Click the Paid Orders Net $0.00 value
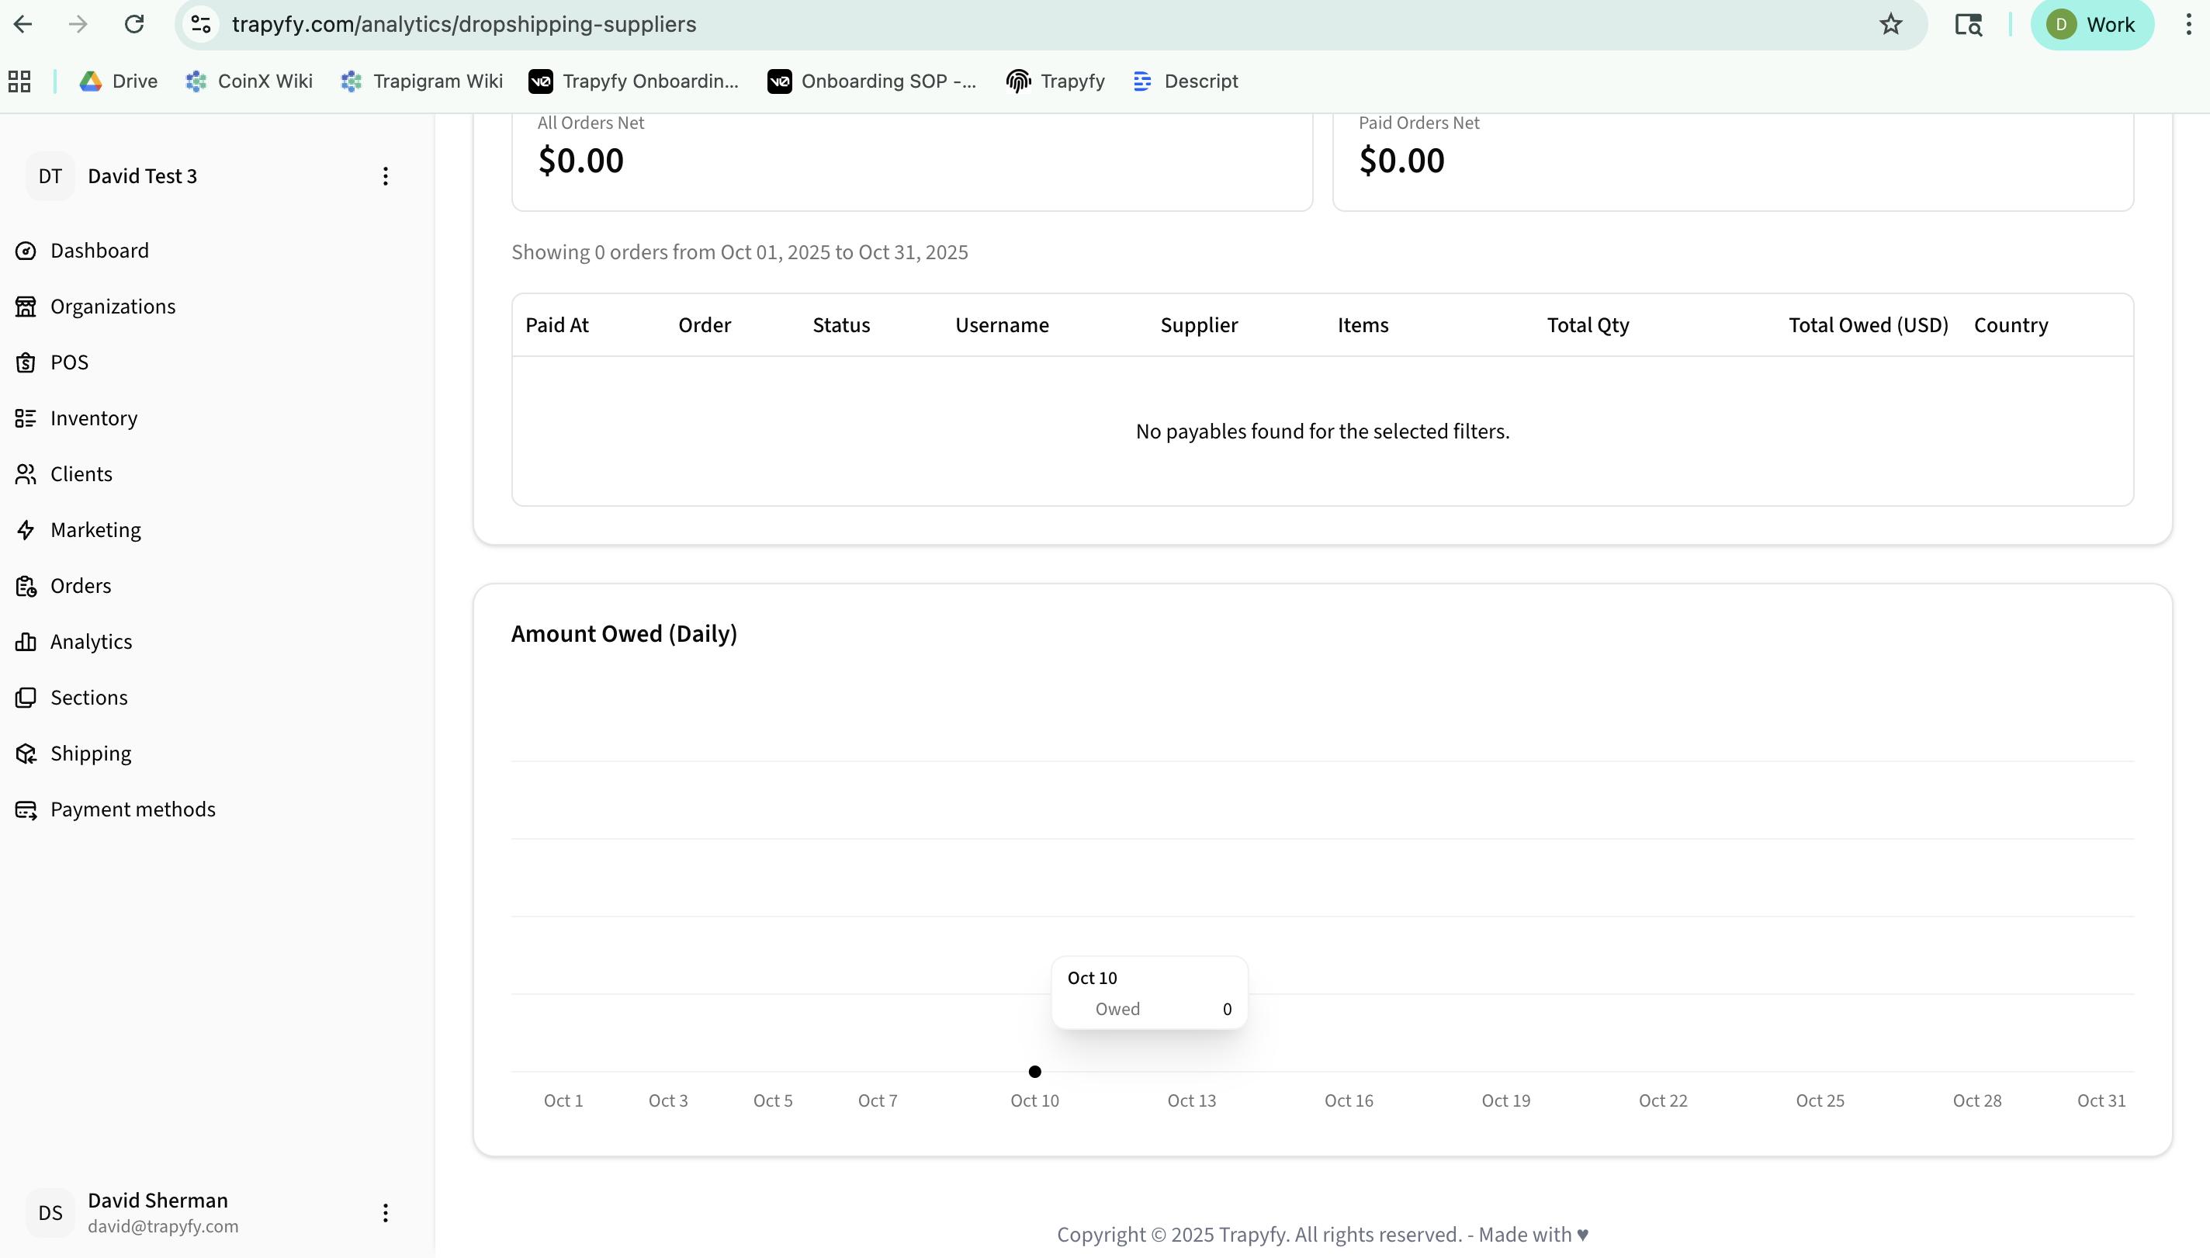Viewport: 2210px width, 1258px height. point(1401,161)
